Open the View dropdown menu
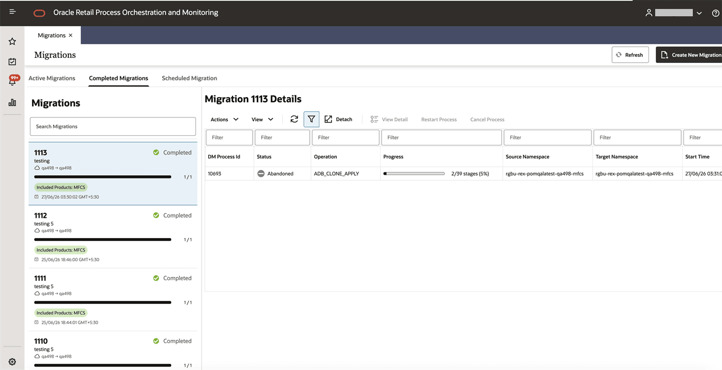This screenshot has height=370, width=722. coord(262,119)
